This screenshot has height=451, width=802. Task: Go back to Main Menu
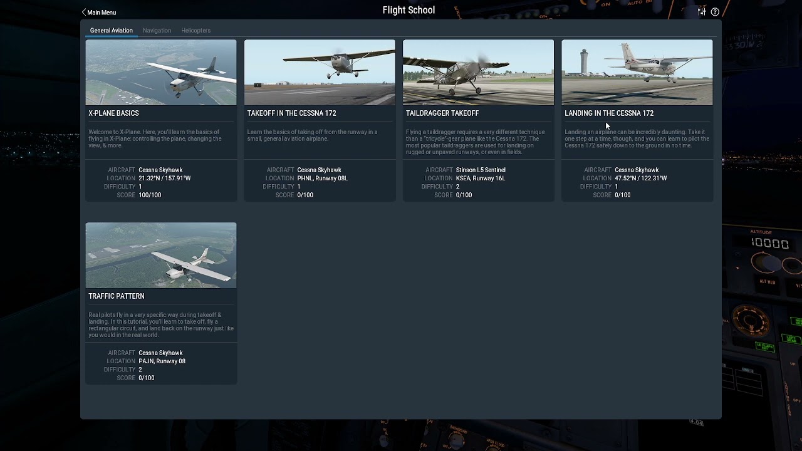(98, 13)
